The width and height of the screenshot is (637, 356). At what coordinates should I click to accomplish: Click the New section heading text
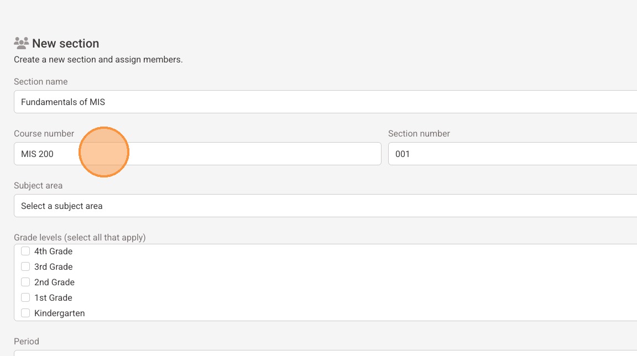[x=66, y=43]
